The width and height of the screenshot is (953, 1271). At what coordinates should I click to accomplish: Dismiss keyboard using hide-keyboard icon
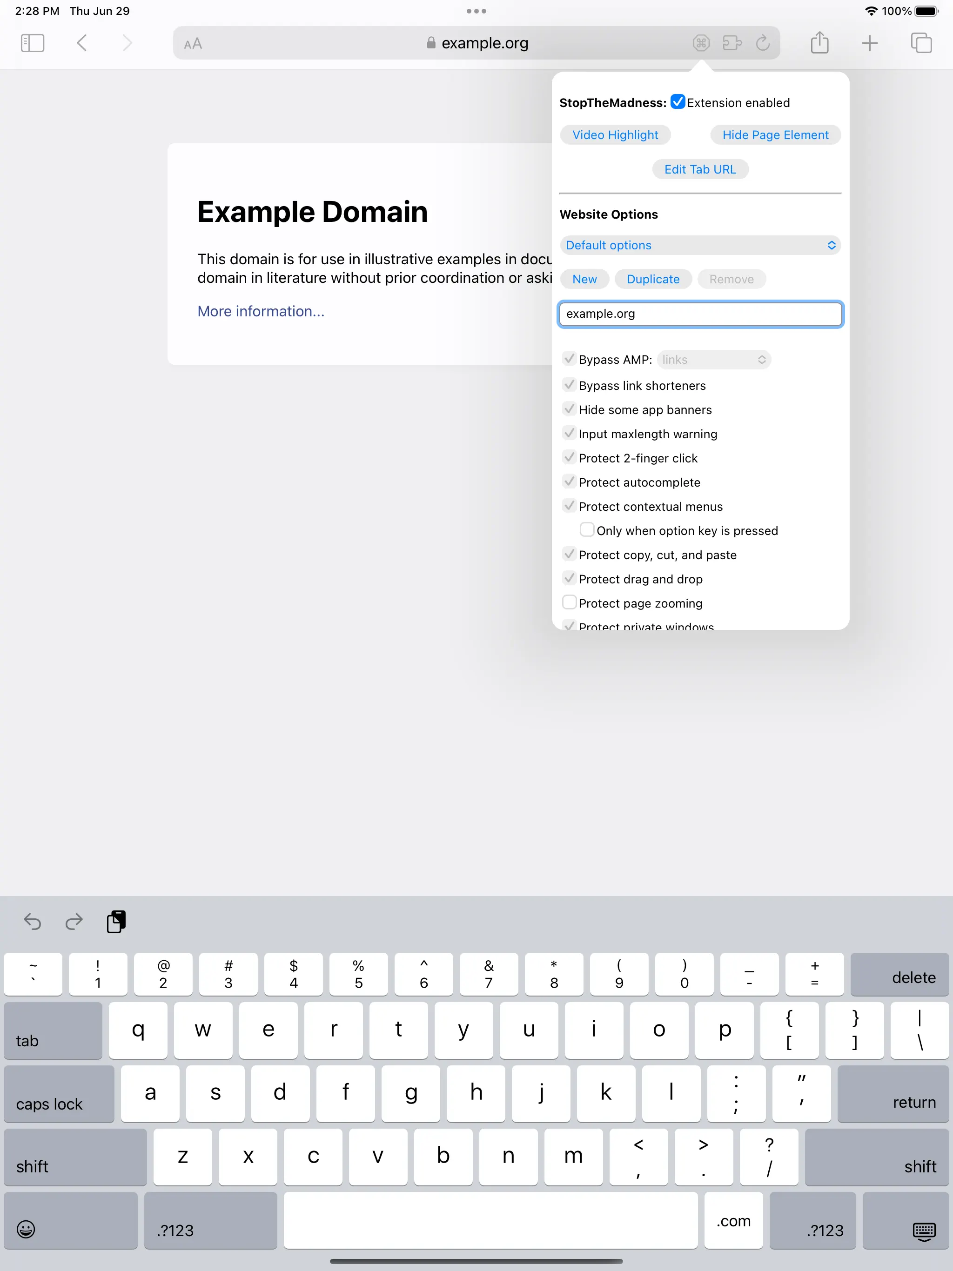[924, 1231]
